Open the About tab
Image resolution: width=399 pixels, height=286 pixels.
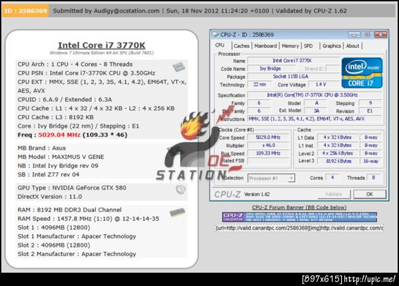click(x=352, y=46)
